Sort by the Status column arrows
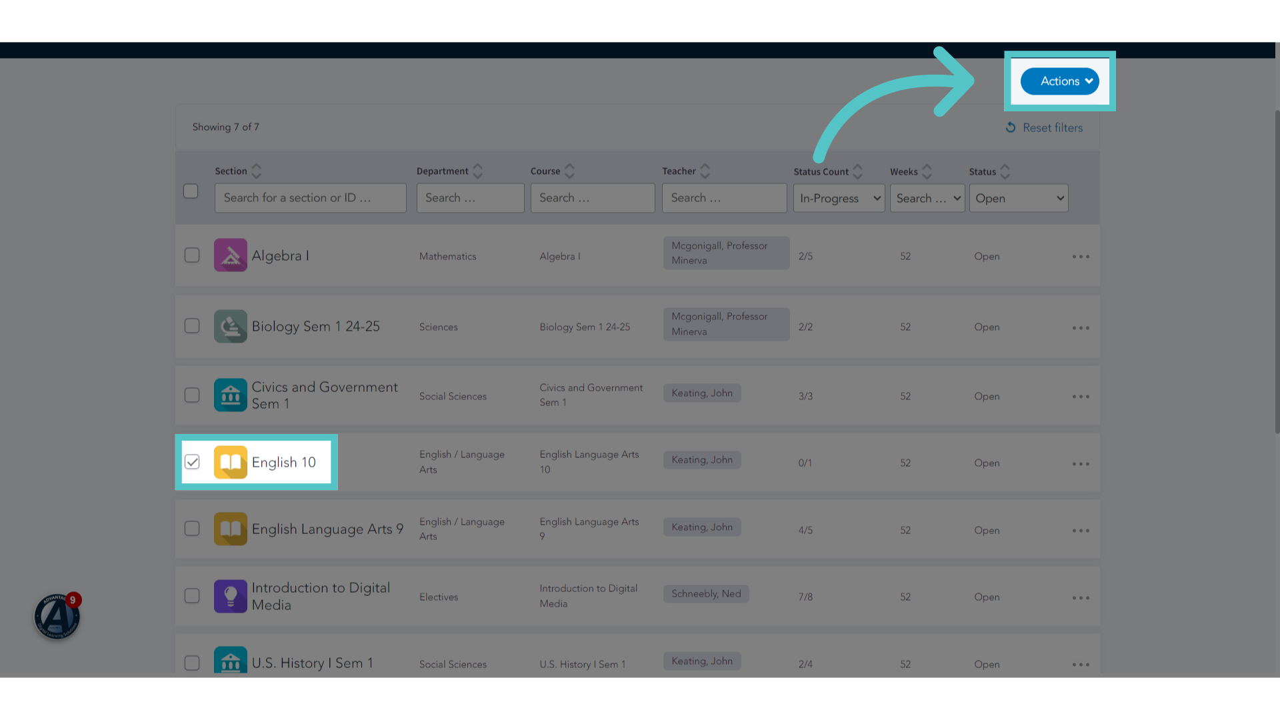Screen dimensions: 1280x720 click(1005, 172)
